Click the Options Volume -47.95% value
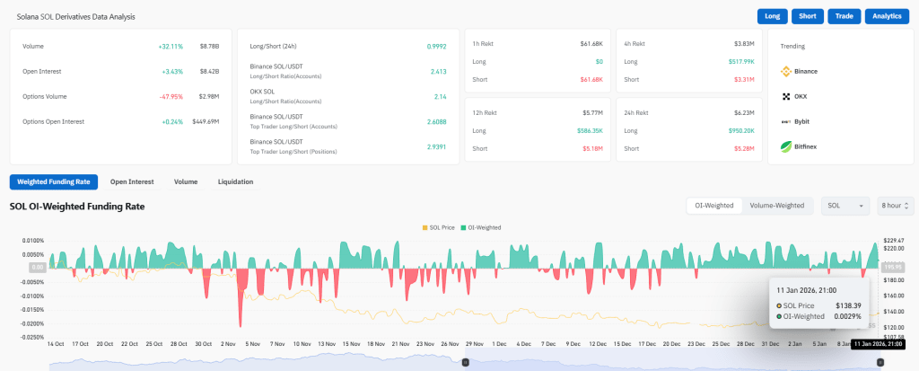 (171, 96)
